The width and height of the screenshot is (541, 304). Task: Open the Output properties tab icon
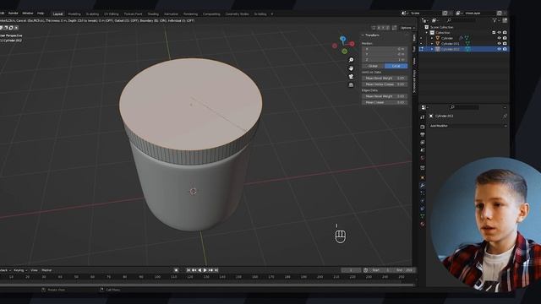pyautogui.click(x=423, y=134)
